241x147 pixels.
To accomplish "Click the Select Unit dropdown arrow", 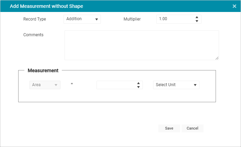I will [x=195, y=85].
